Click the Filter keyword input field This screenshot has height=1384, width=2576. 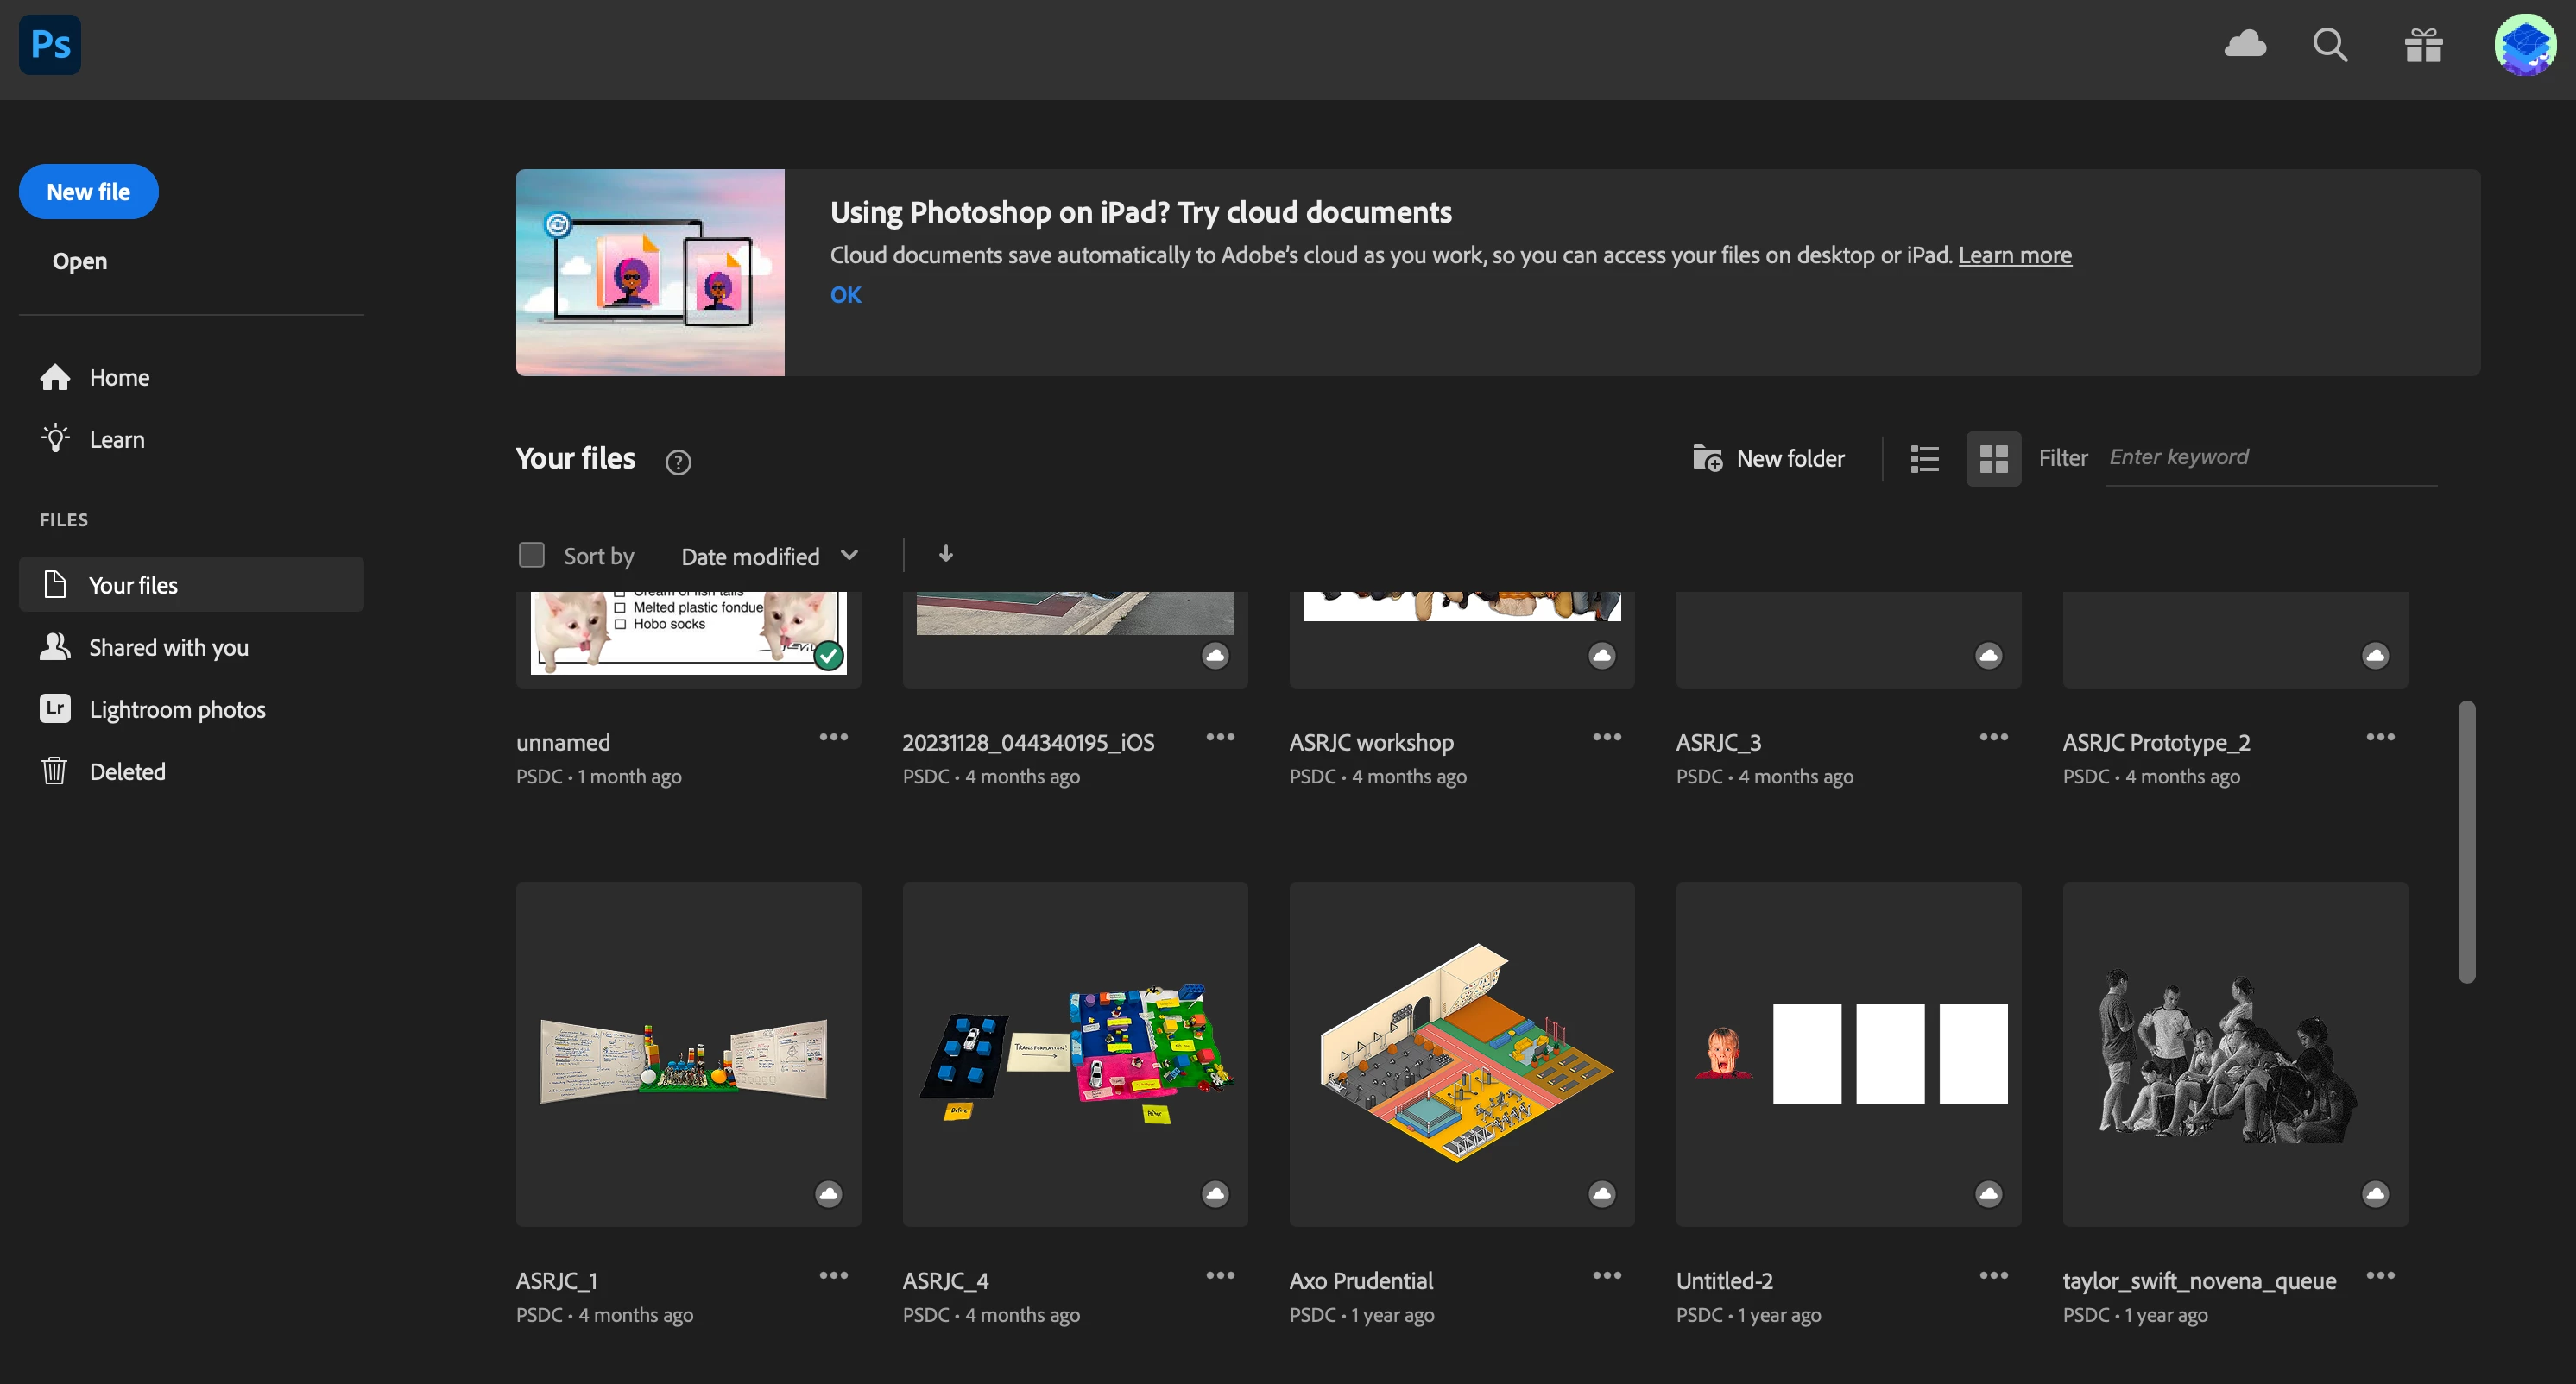2270,457
